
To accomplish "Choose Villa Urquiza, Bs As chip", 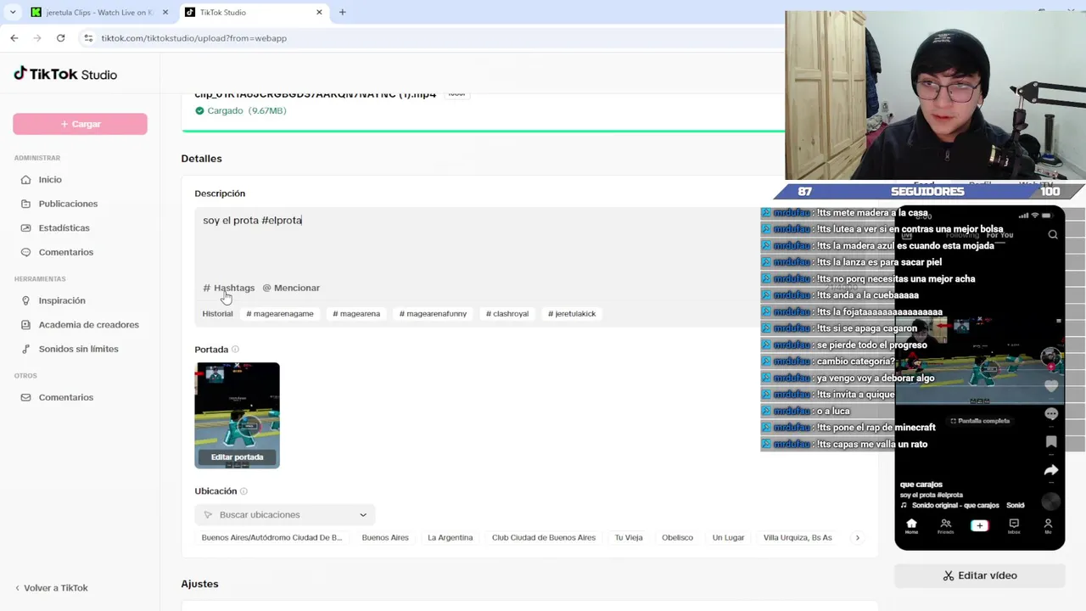I will 798,538.
